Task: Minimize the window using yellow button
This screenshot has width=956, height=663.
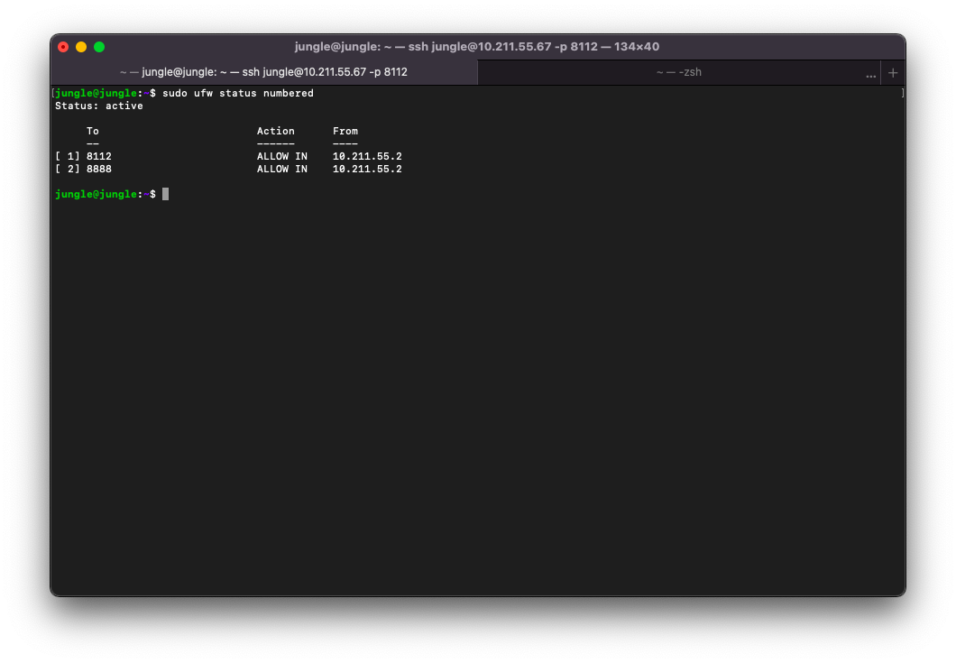Action: pyautogui.click(x=81, y=47)
